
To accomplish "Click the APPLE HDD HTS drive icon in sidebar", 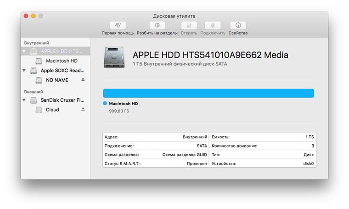I will [34, 51].
